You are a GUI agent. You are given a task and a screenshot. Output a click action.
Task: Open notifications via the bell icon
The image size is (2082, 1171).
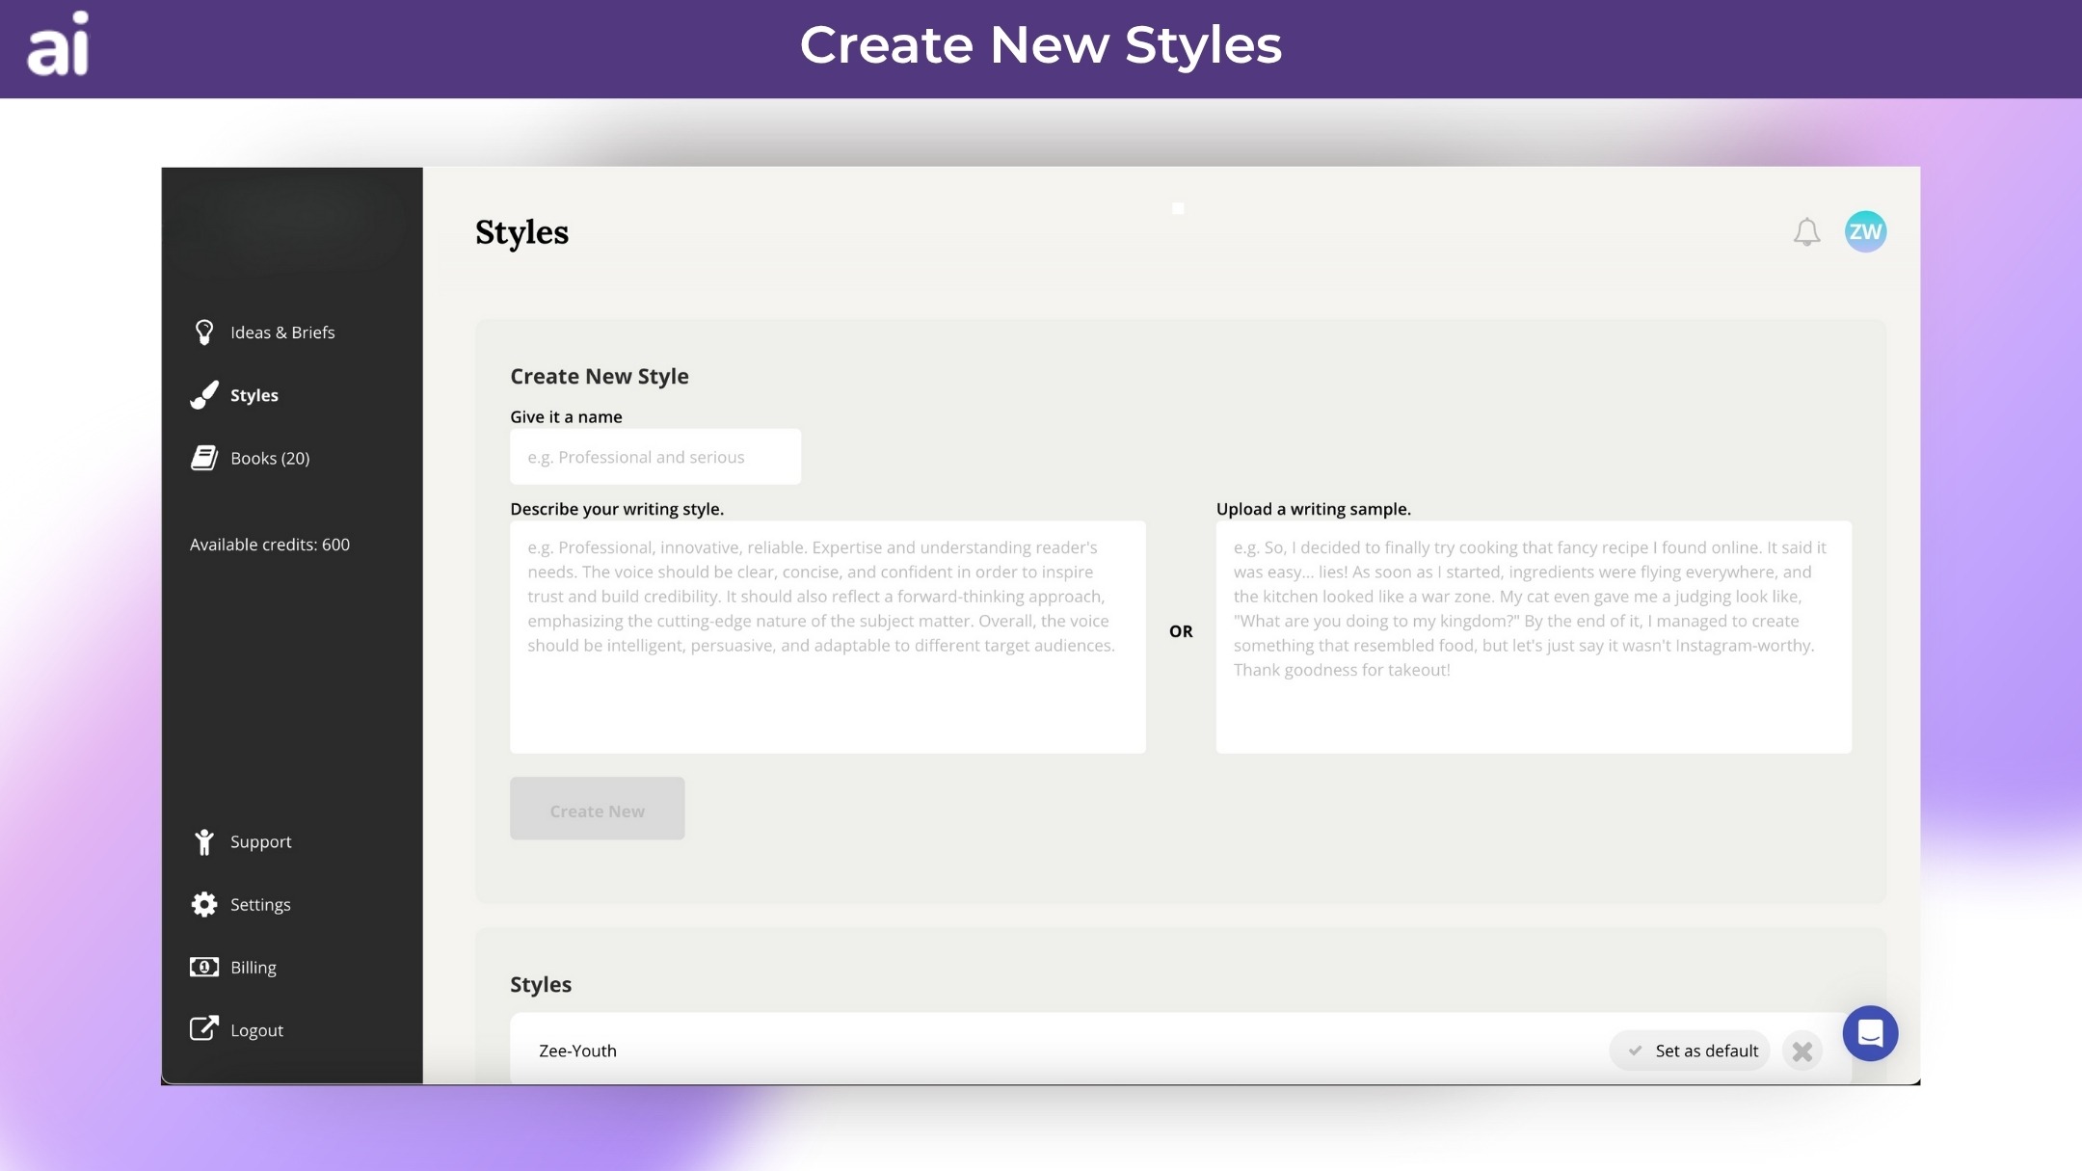pyautogui.click(x=1806, y=232)
